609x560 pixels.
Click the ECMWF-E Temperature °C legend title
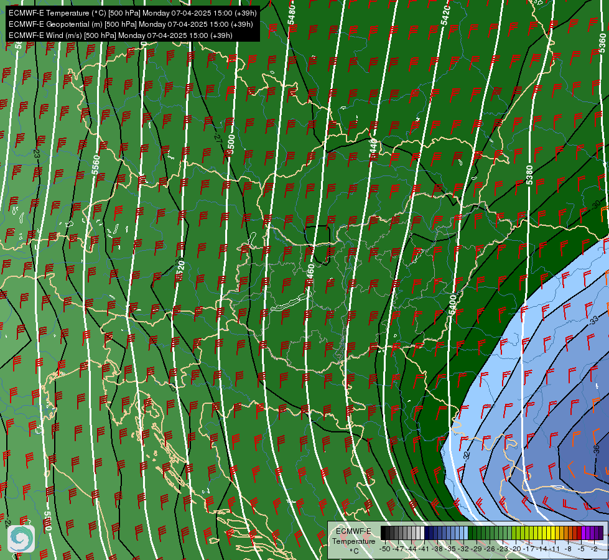353,541
